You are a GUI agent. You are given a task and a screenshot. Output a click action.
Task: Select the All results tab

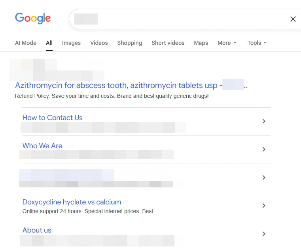click(x=49, y=43)
